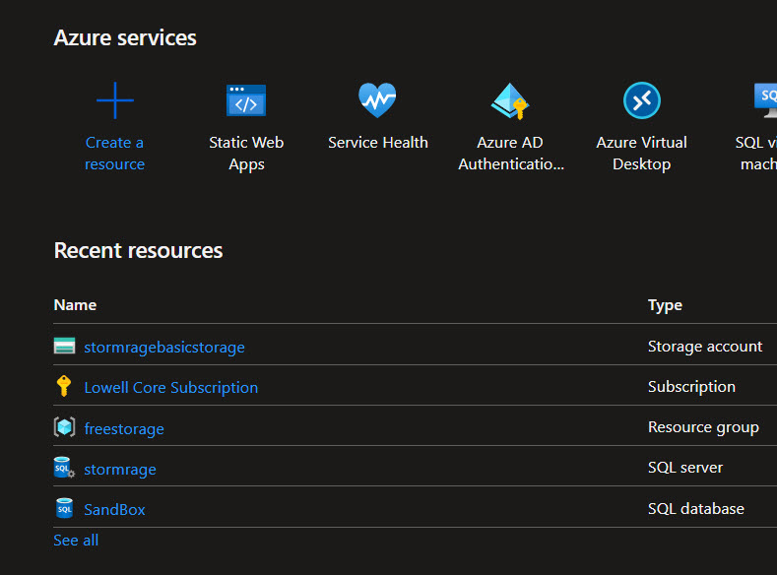Open Azure AD Authentication icon

tap(510, 101)
